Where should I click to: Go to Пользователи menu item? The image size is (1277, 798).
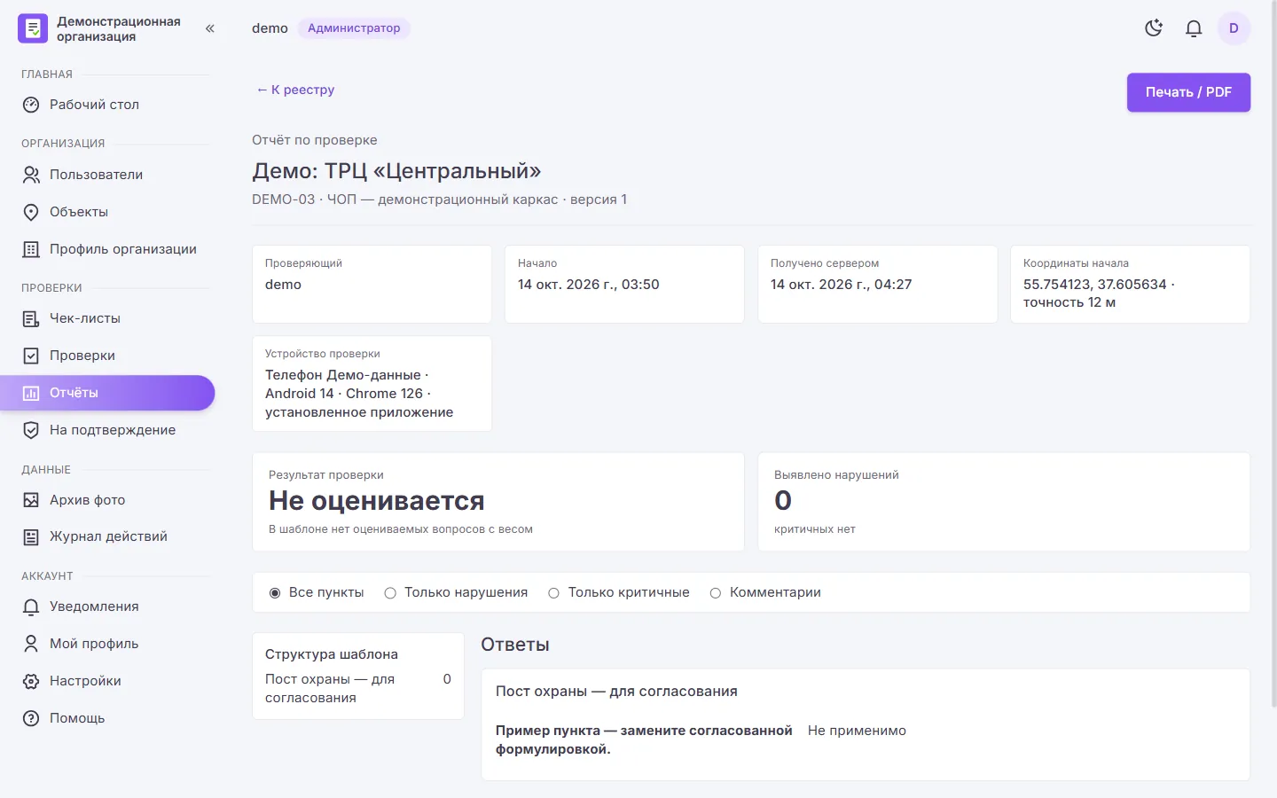pyautogui.click(x=107, y=175)
